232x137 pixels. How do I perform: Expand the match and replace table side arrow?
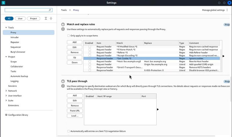[x=223, y=56]
